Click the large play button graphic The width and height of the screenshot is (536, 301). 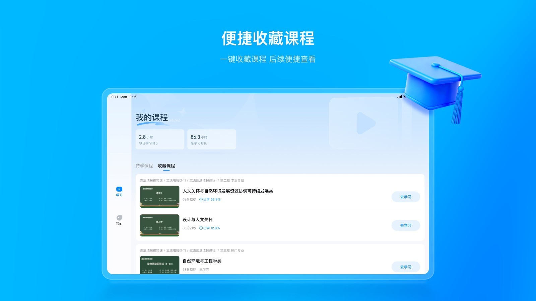365,123
